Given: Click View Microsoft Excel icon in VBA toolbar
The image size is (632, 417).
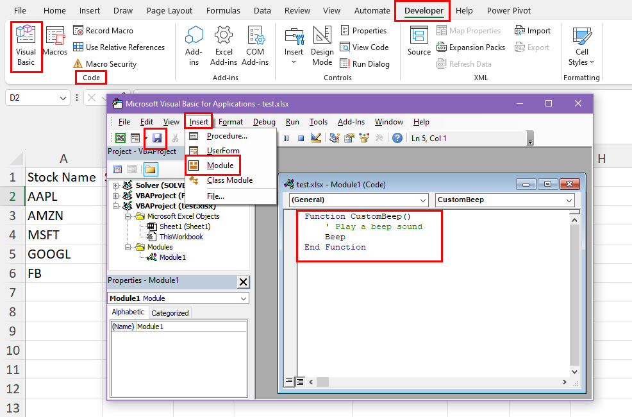Looking at the screenshot, I should tap(121, 139).
